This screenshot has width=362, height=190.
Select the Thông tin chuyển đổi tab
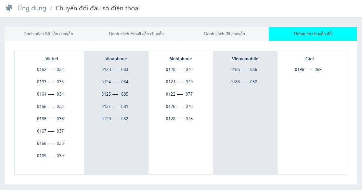(x=313, y=34)
